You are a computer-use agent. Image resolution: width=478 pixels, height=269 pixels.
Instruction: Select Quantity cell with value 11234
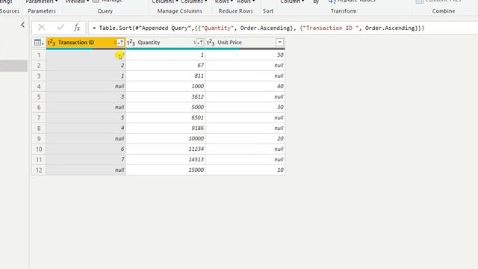click(x=166, y=149)
